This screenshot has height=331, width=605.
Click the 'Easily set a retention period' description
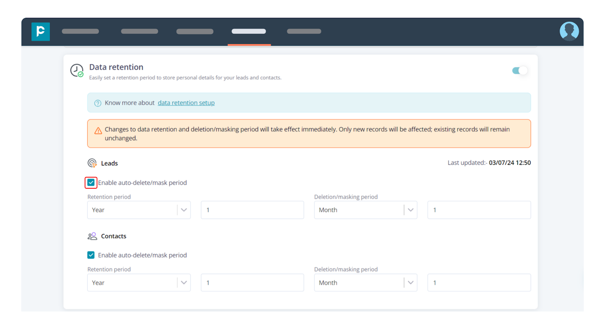coord(185,78)
